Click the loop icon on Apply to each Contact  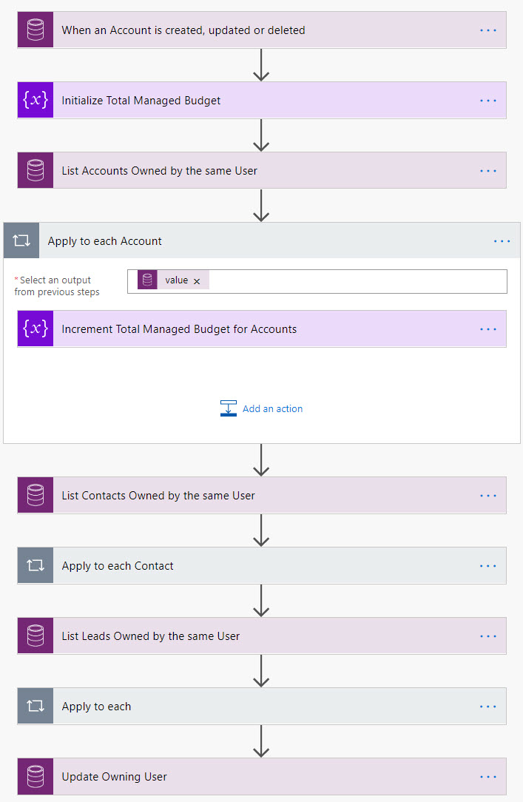(36, 566)
